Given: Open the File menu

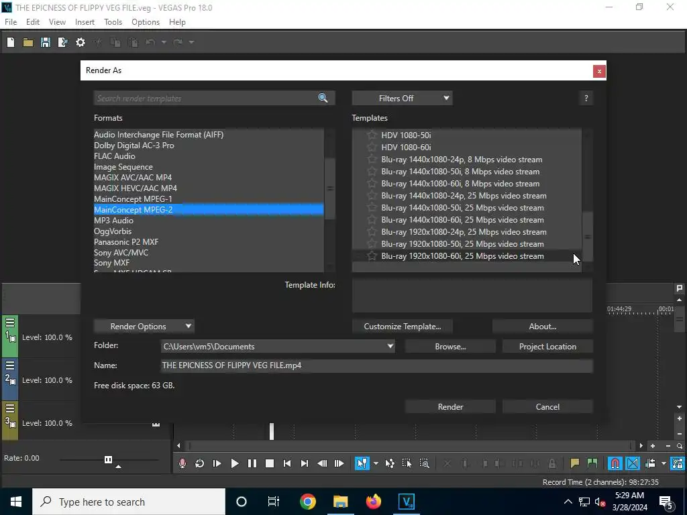Looking at the screenshot, I should pos(11,22).
